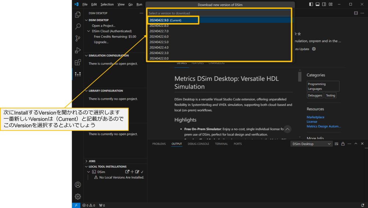Toggle bottom panel layout icon

[318, 4]
